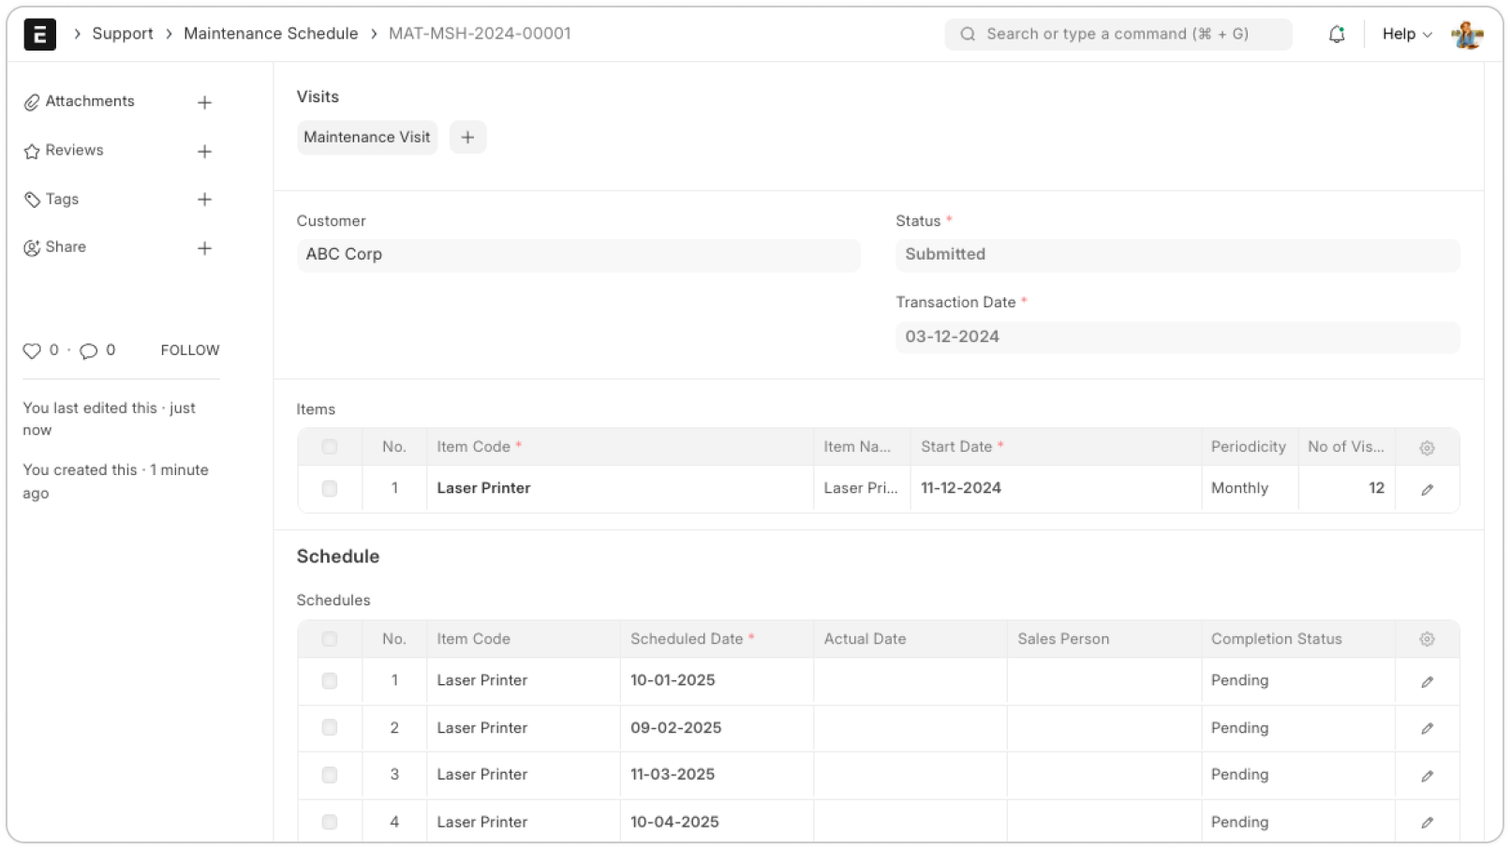1510x849 pixels.
Task: Click the Maintenance Visit button
Action: [367, 138]
